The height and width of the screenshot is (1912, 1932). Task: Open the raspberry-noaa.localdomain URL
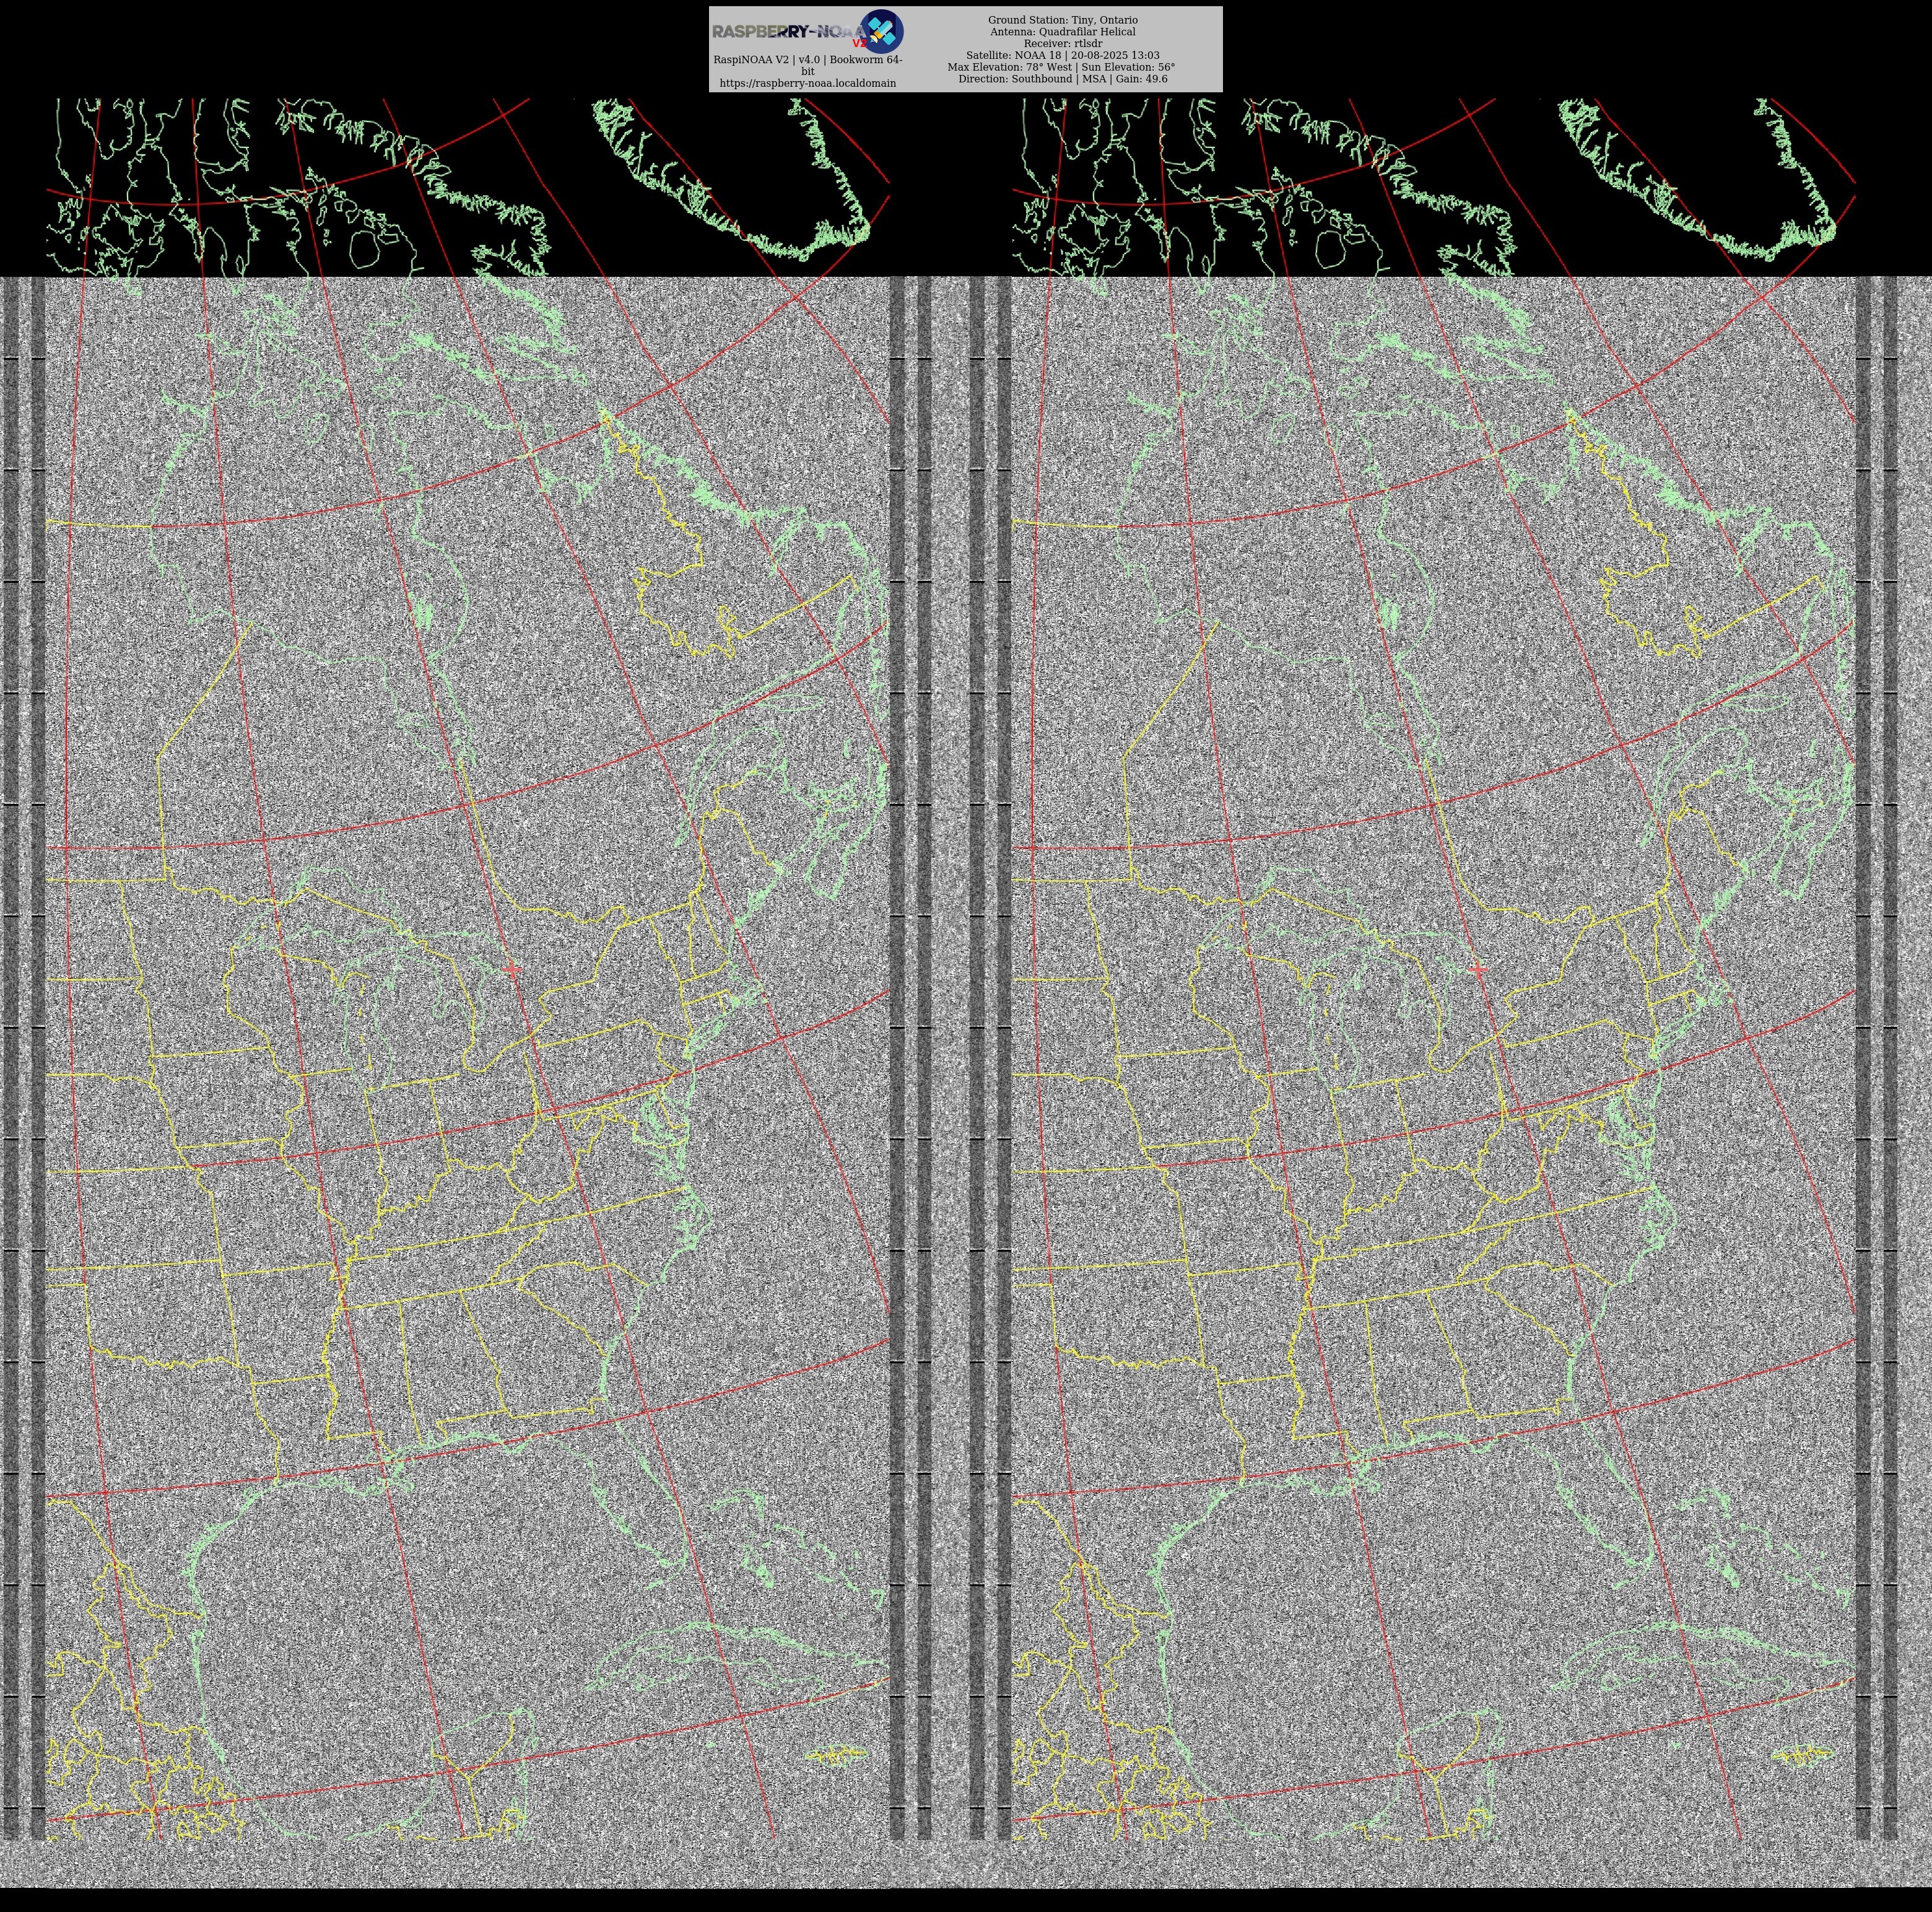807,84
